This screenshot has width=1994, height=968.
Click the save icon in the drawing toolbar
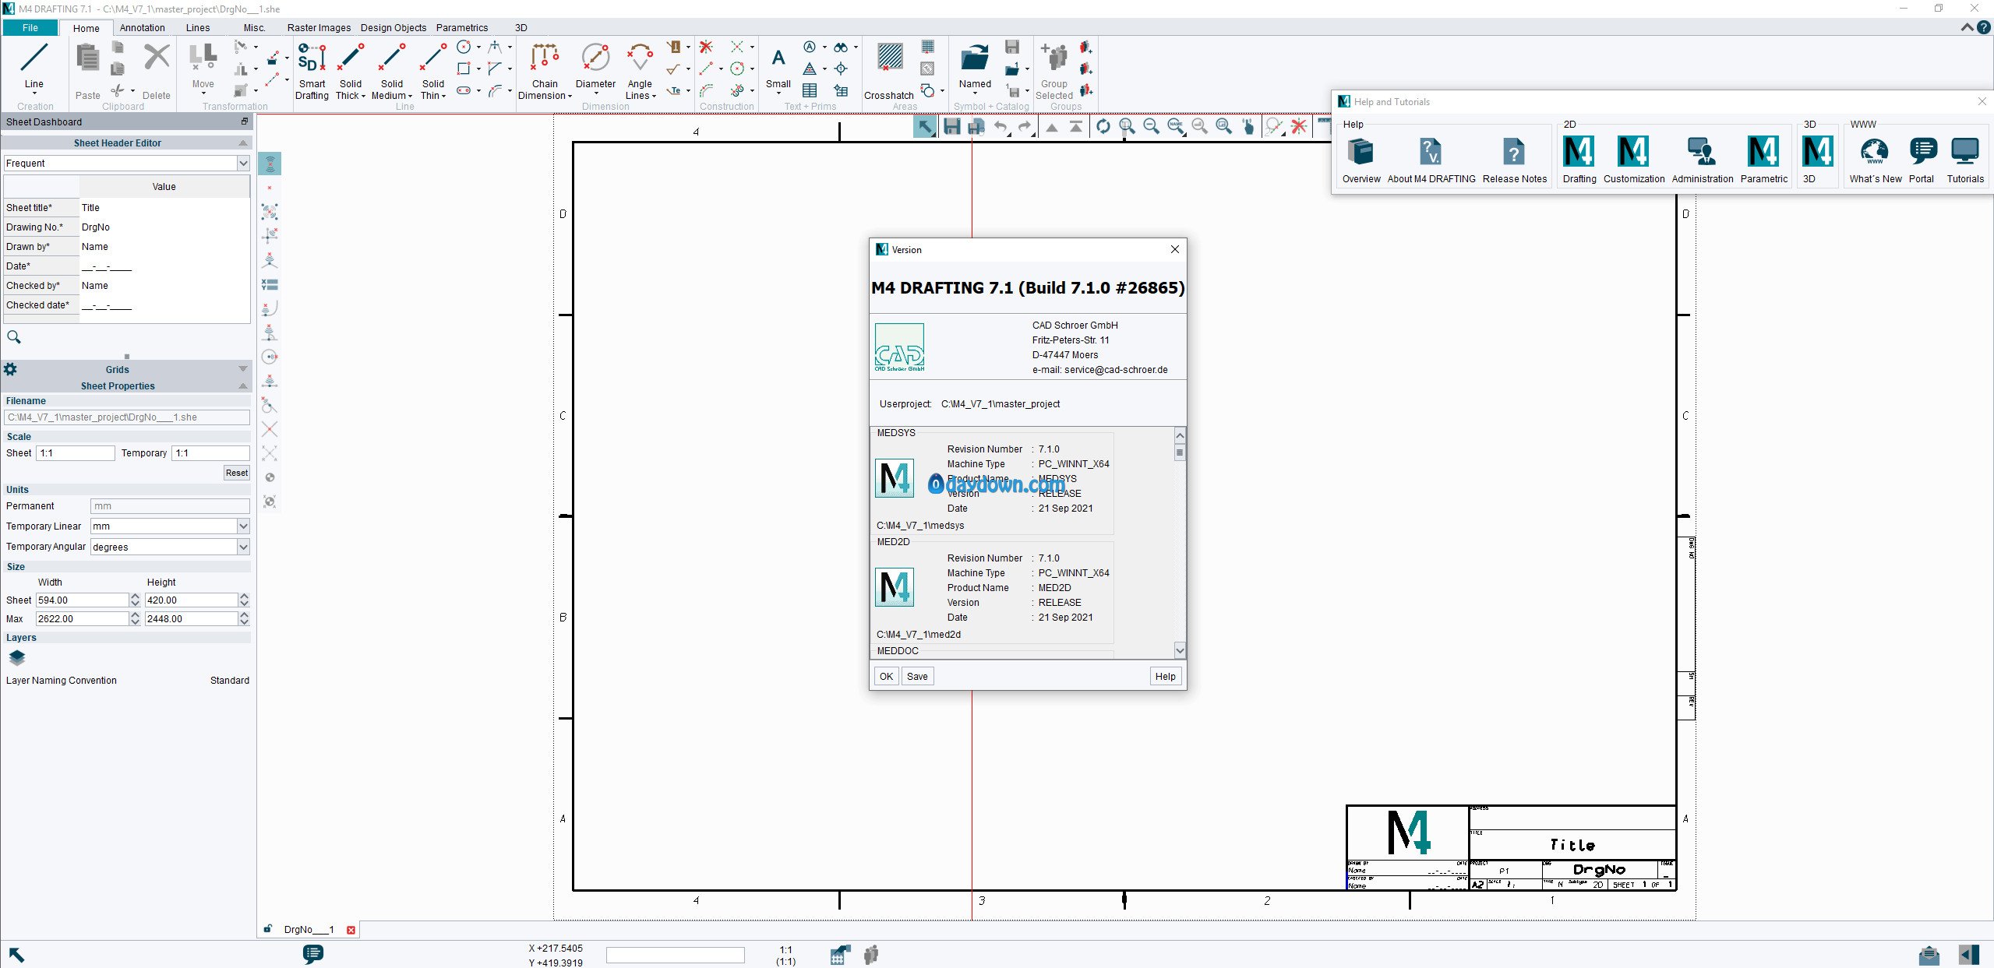tap(951, 126)
